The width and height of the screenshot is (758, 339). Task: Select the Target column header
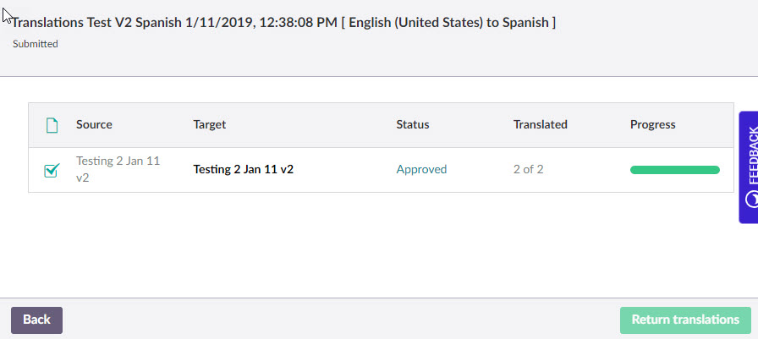tap(209, 124)
